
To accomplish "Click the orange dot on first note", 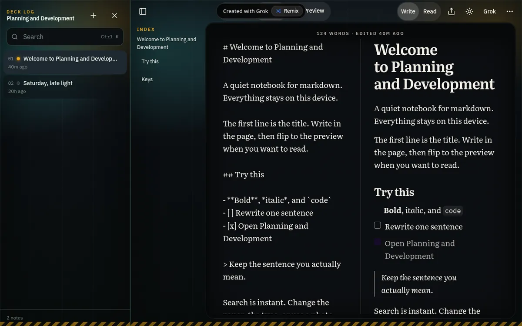I will point(18,59).
